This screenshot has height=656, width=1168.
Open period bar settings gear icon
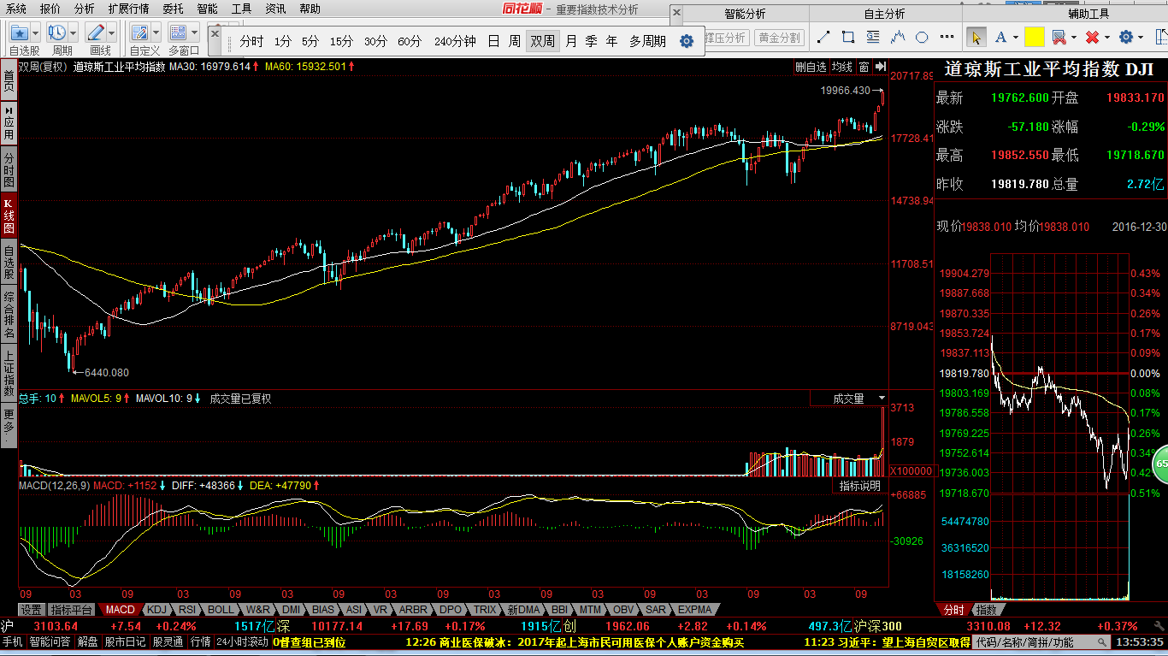tap(687, 41)
